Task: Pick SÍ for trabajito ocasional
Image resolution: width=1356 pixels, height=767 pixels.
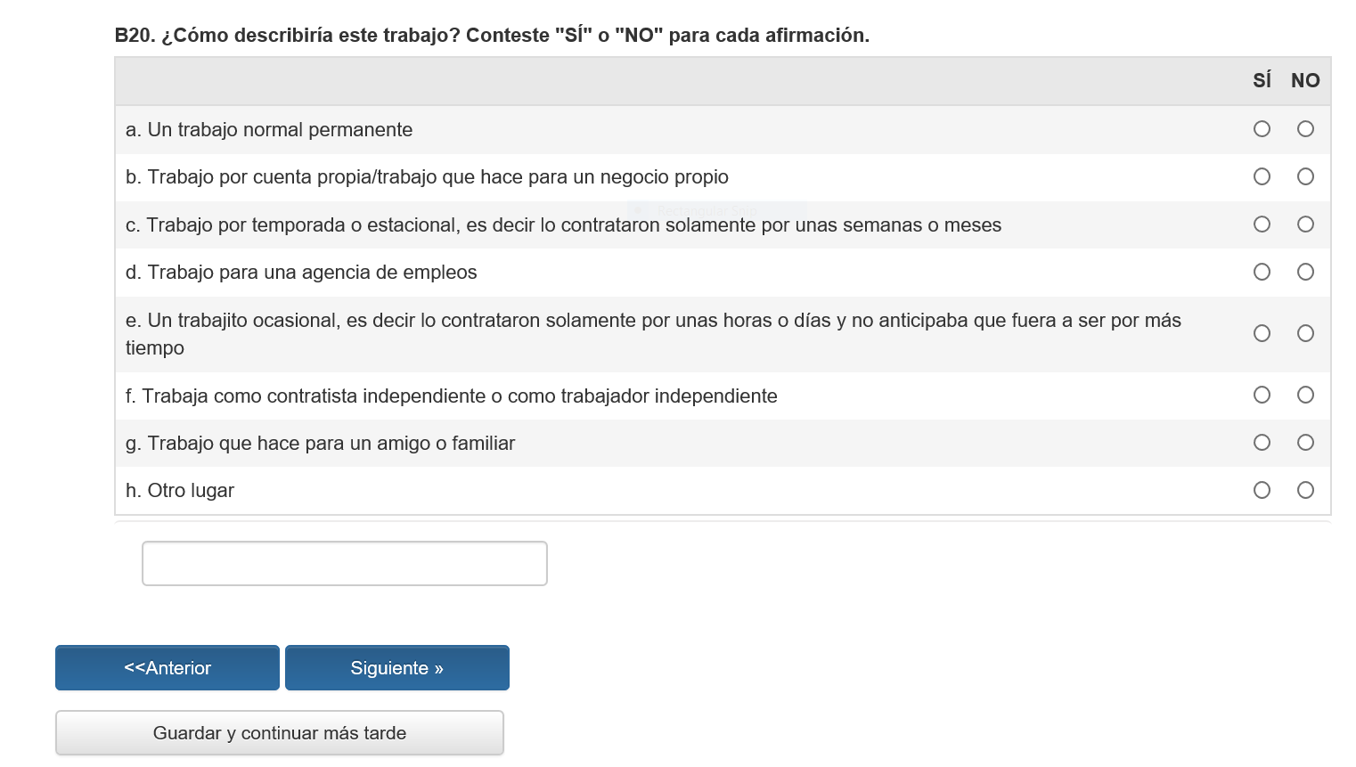Action: [x=1262, y=333]
